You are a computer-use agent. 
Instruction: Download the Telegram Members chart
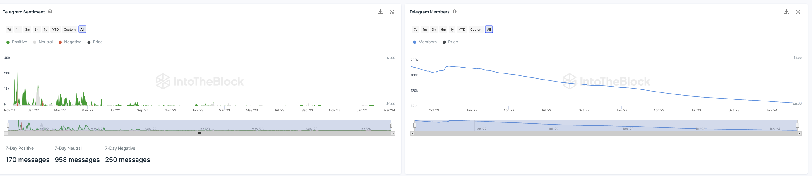(787, 12)
